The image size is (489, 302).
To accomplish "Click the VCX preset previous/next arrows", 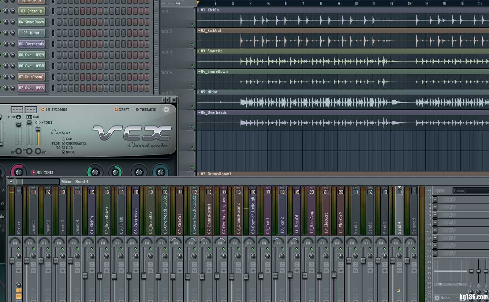I will [166, 100].
